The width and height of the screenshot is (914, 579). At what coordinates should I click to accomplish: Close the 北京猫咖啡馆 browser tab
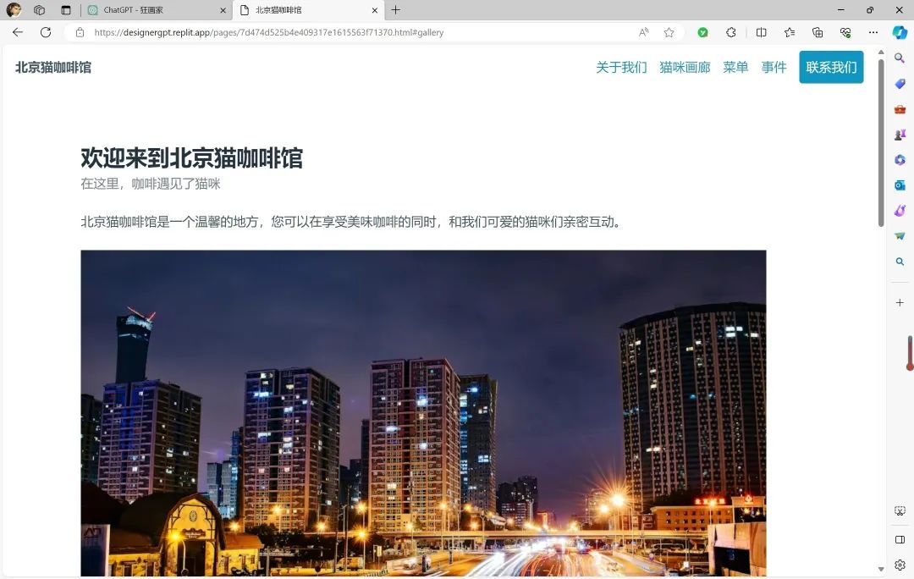[375, 10]
